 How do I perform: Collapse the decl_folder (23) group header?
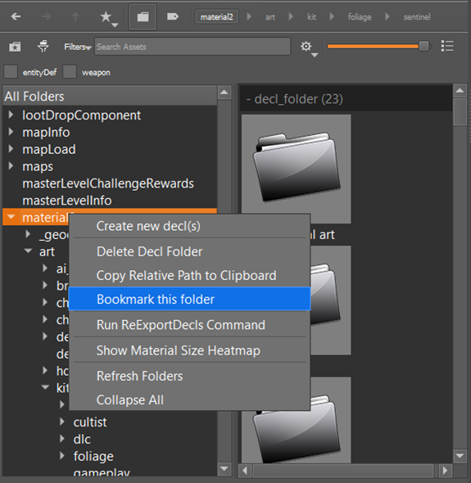point(346,99)
